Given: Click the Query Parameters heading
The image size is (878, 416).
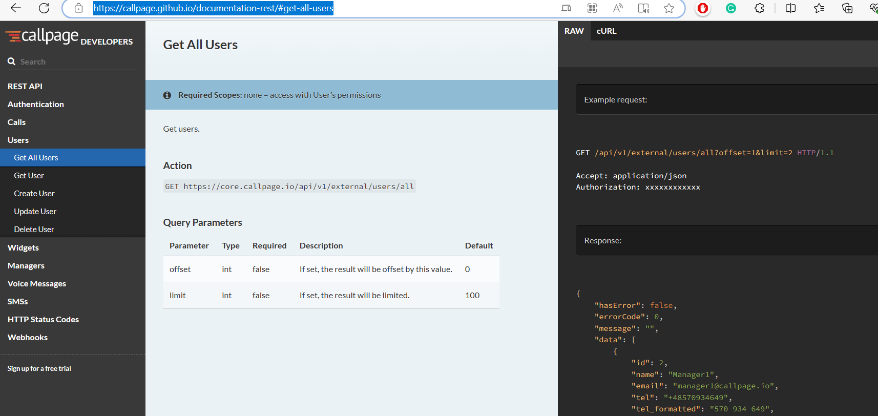Looking at the screenshot, I should click(203, 222).
